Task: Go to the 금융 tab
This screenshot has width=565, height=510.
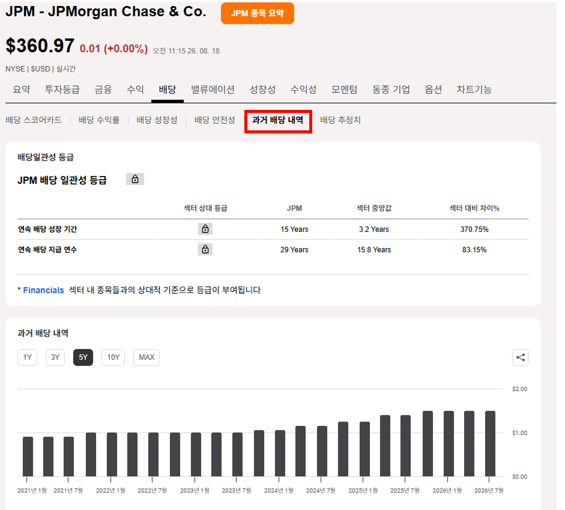Action: point(103,90)
